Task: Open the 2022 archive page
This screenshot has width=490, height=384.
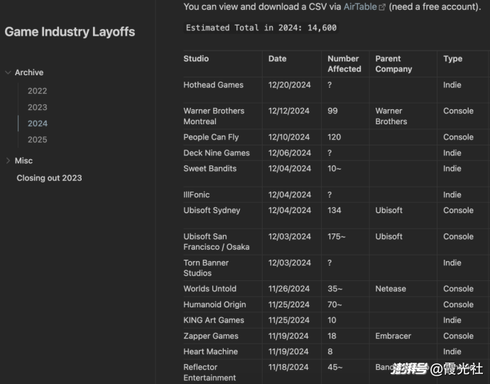Action: pos(37,91)
